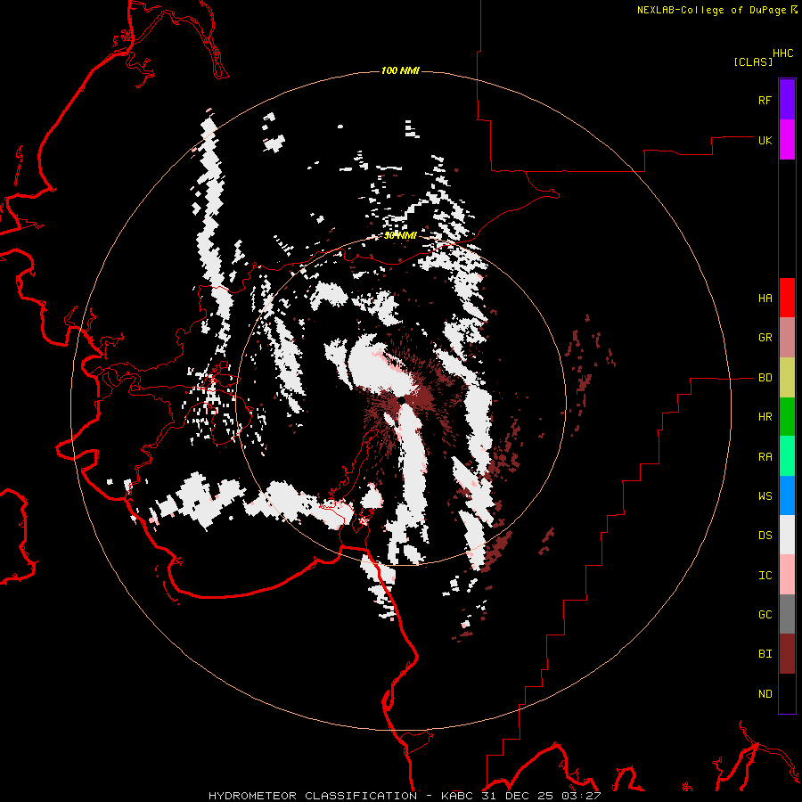Image resolution: width=802 pixels, height=802 pixels.
Task: Click the HA red legend swatch
Action: point(787,298)
